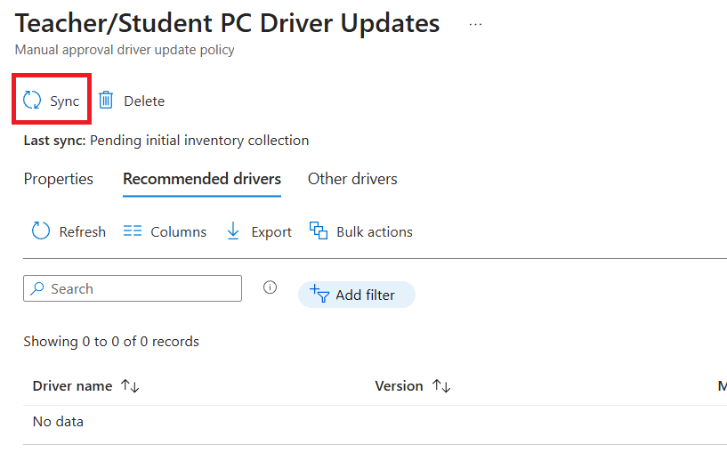This screenshot has height=469, width=727.
Task: Click the funnel icon in Add filter
Action: tap(319, 295)
